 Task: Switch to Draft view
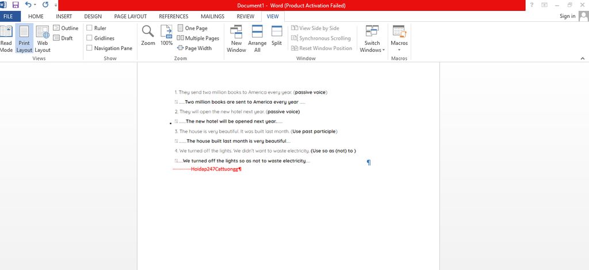pyautogui.click(x=63, y=38)
